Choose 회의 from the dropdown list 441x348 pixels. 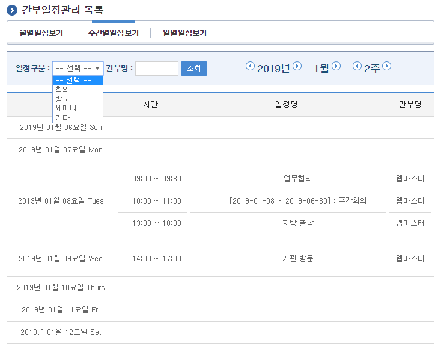click(62, 89)
